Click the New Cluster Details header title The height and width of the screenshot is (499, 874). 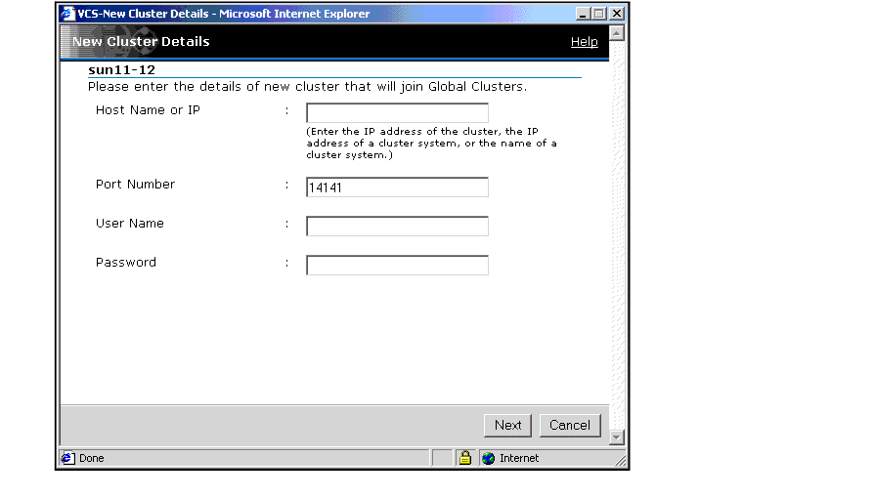(x=141, y=42)
